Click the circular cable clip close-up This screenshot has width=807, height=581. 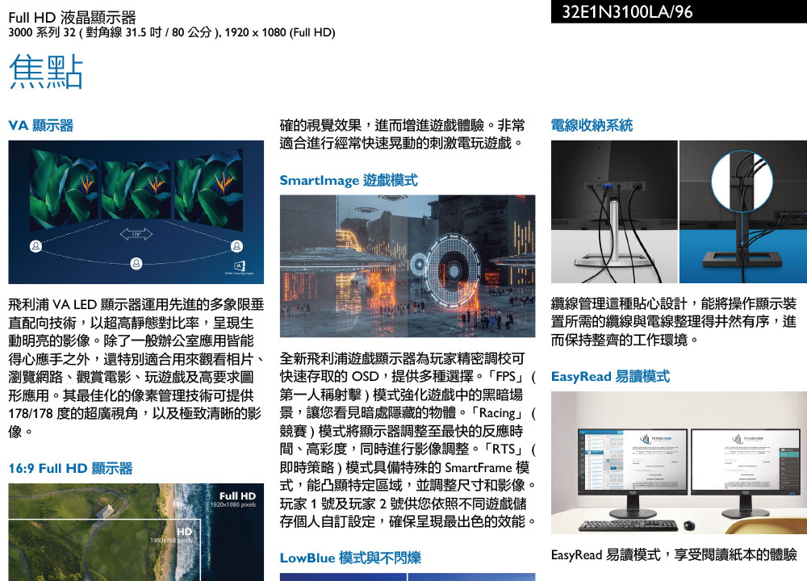[x=742, y=181]
